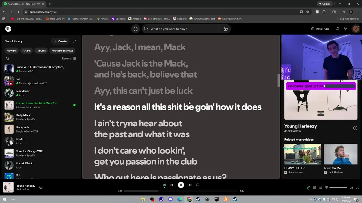The width and height of the screenshot is (362, 203).
Task: Open the user profile avatar
Action: pos(356,29)
